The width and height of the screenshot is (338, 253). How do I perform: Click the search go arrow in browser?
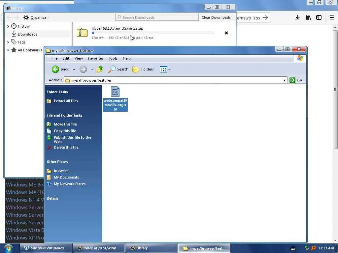pos(265,18)
